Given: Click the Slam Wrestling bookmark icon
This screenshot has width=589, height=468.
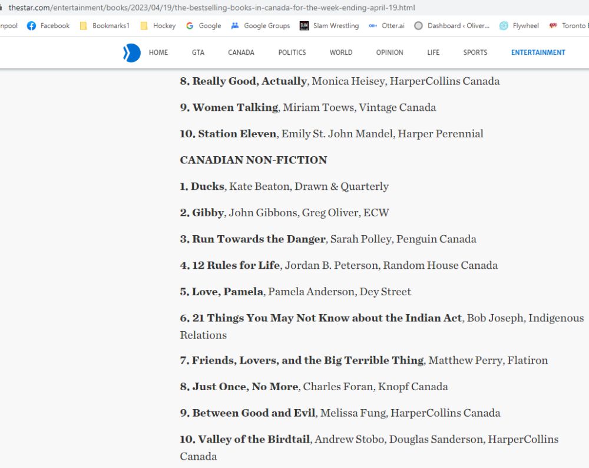Looking at the screenshot, I should pos(304,25).
